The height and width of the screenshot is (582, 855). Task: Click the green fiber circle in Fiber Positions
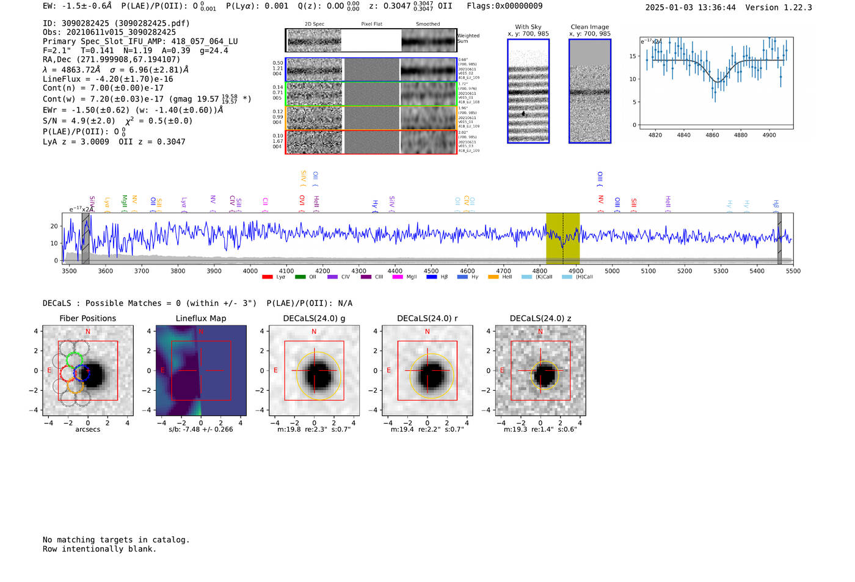tap(75, 360)
